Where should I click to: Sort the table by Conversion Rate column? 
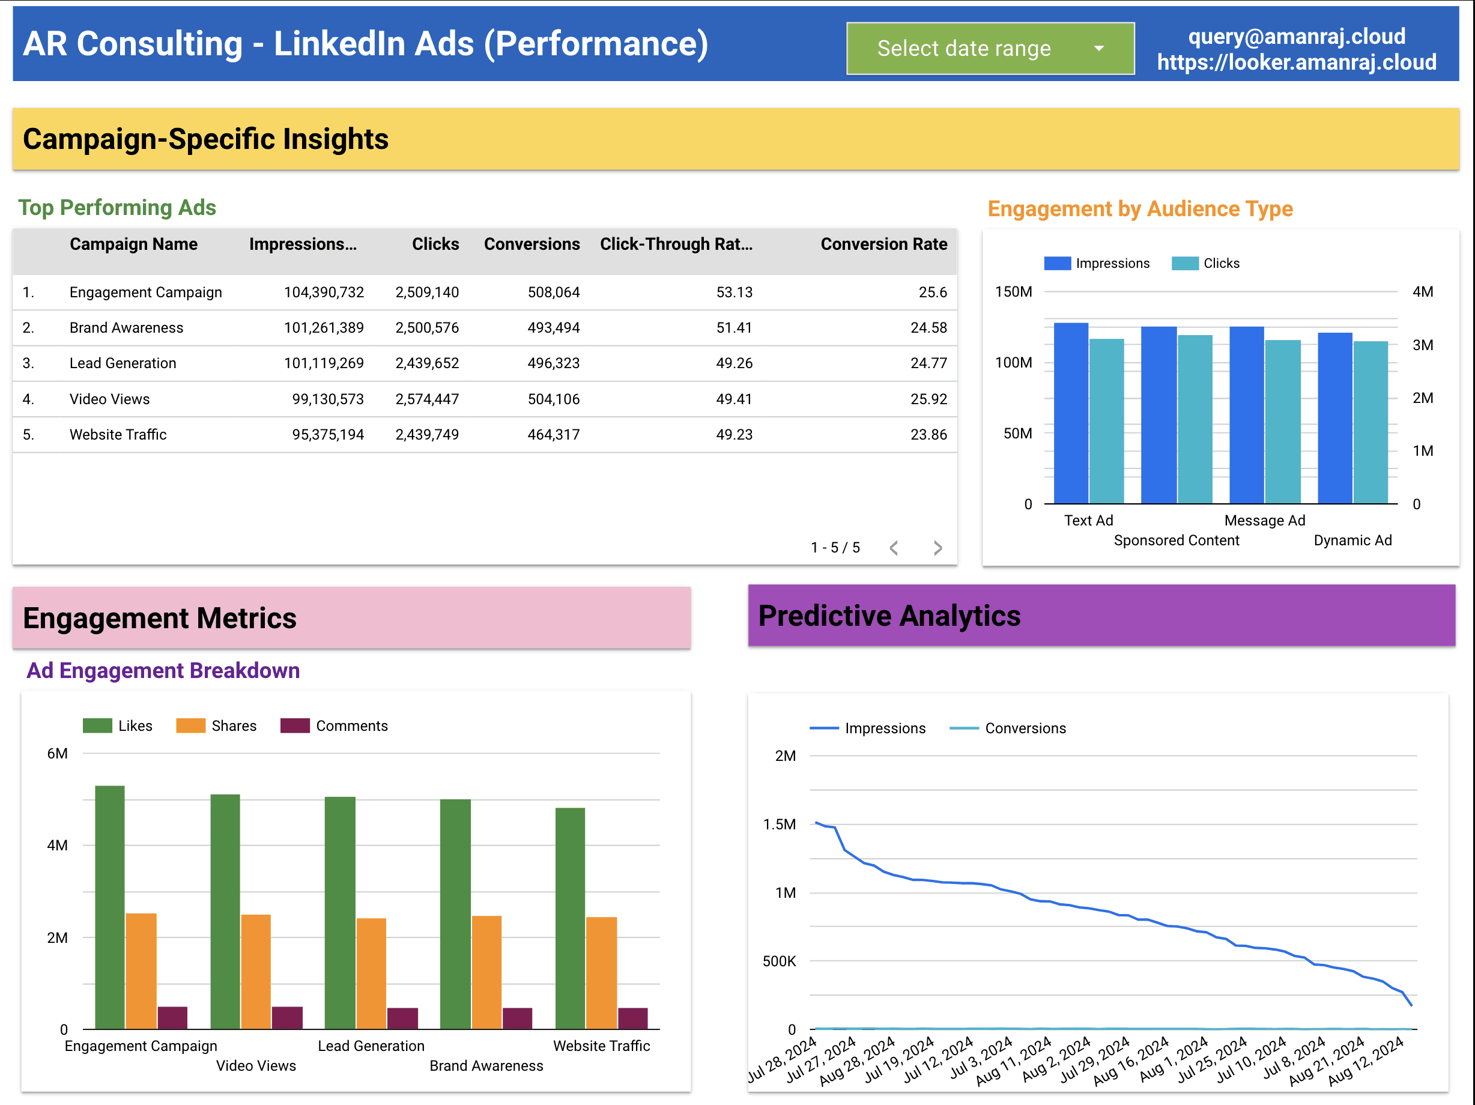click(883, 244)
